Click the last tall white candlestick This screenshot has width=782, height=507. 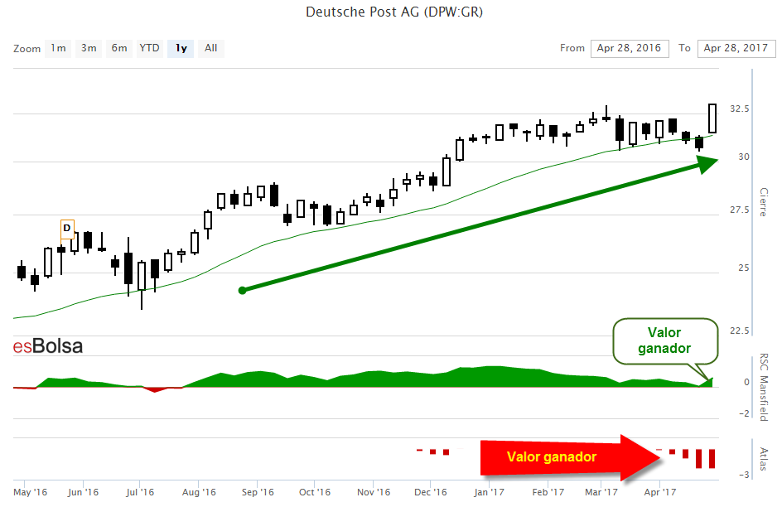712,118
